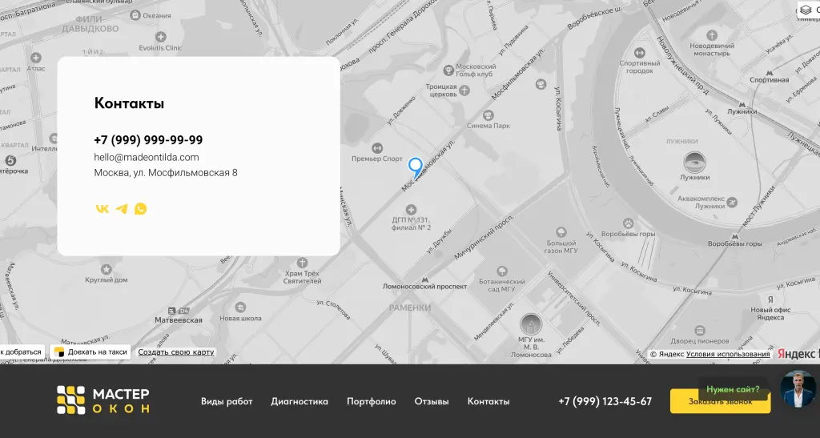Image resolution: width=820 pixels, height=438 pixels.
Task: Click the Раменки district label
Action: (410, 307)
